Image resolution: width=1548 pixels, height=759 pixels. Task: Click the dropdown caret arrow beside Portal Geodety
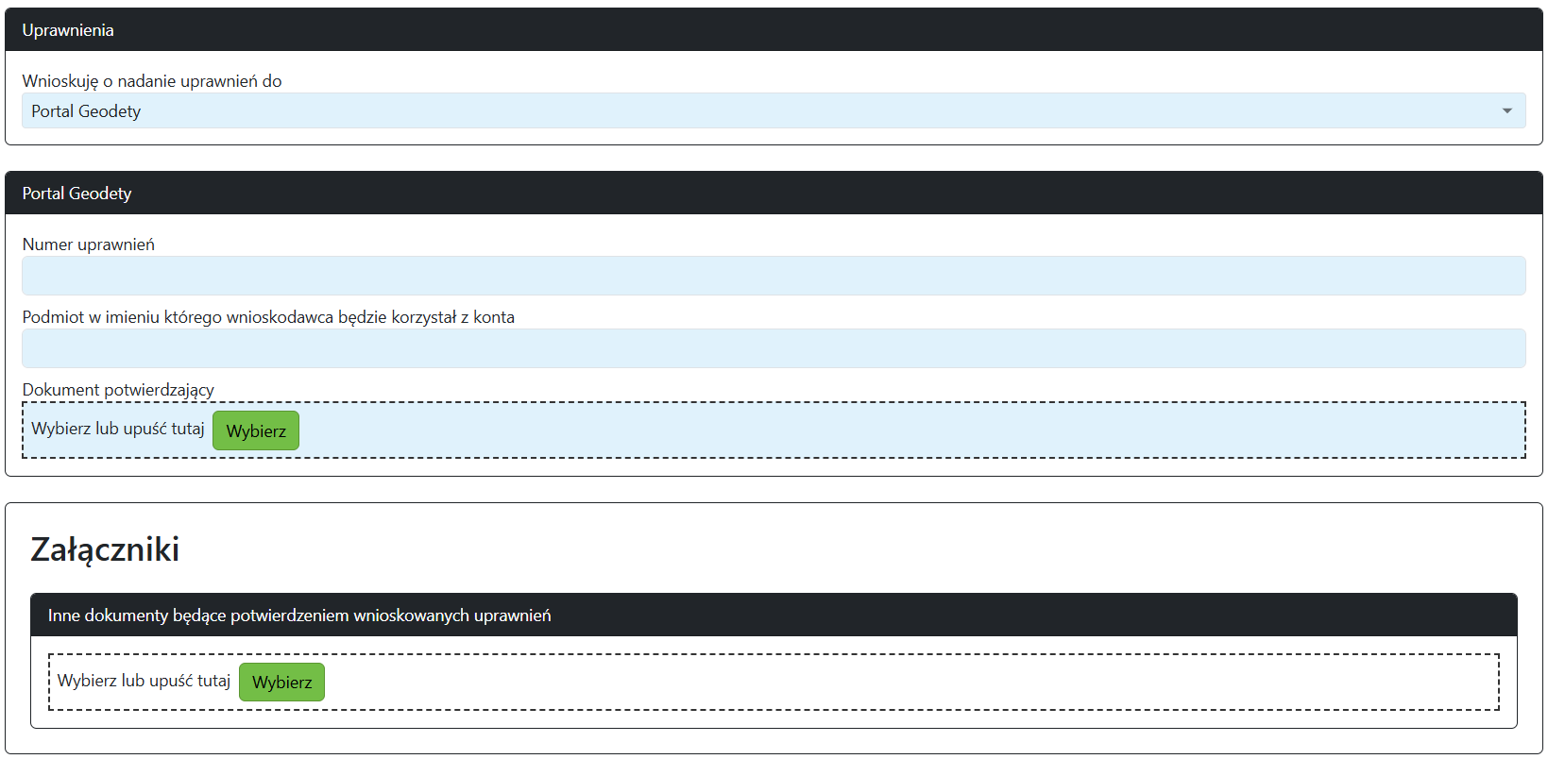1506,111
